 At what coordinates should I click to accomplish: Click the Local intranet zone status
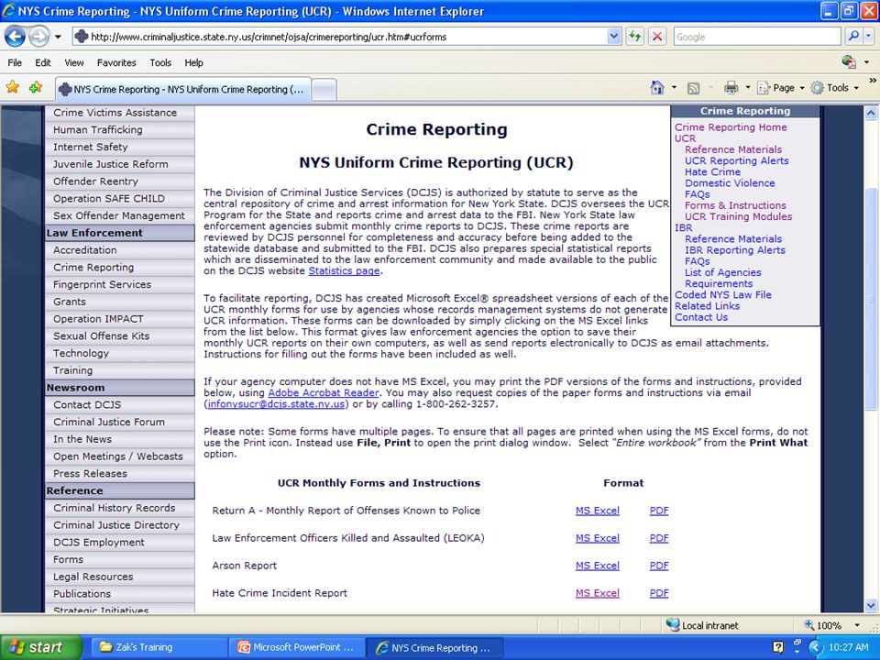(702, 625)
